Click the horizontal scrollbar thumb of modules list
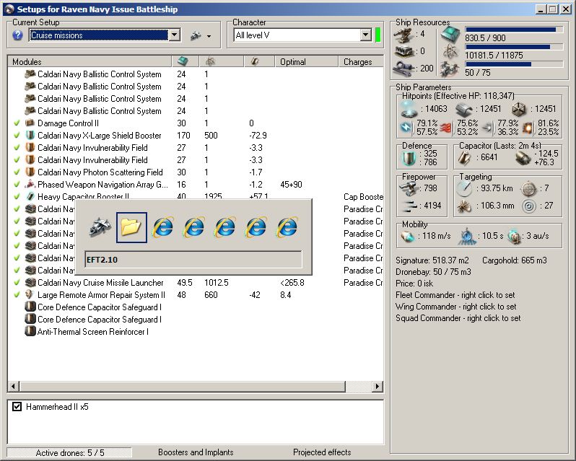The height and width of the screenshot is (461, 576). (183, 386)
